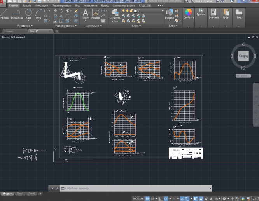Toggle grid display in status bar
Viewport: 259px width, 201px height.
(147, 198)
